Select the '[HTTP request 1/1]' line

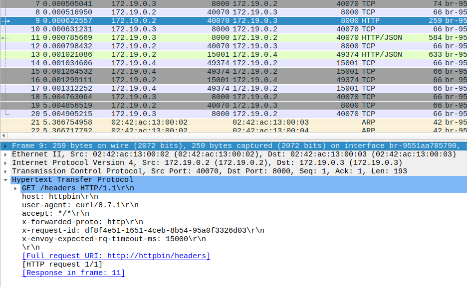[x=62, y=265]
